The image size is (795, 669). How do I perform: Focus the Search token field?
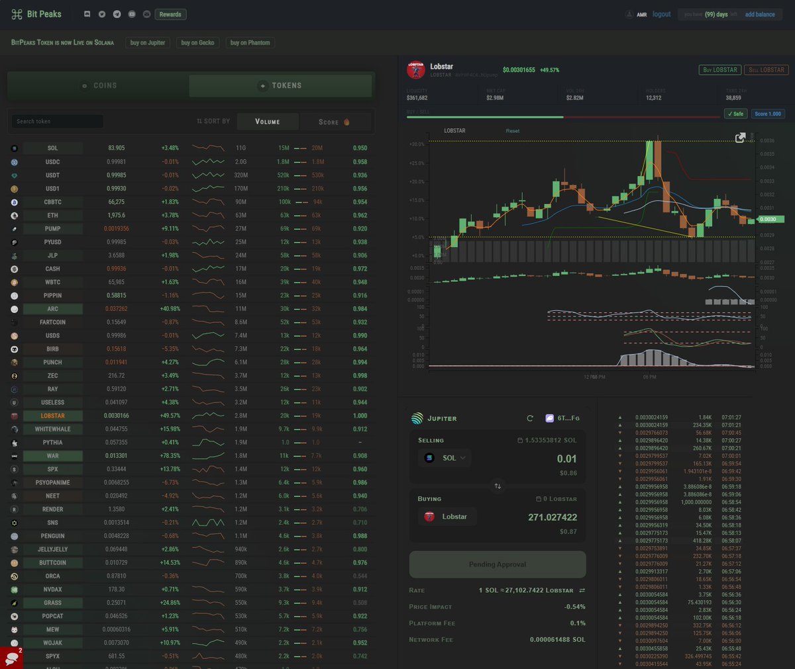(58, 121)
